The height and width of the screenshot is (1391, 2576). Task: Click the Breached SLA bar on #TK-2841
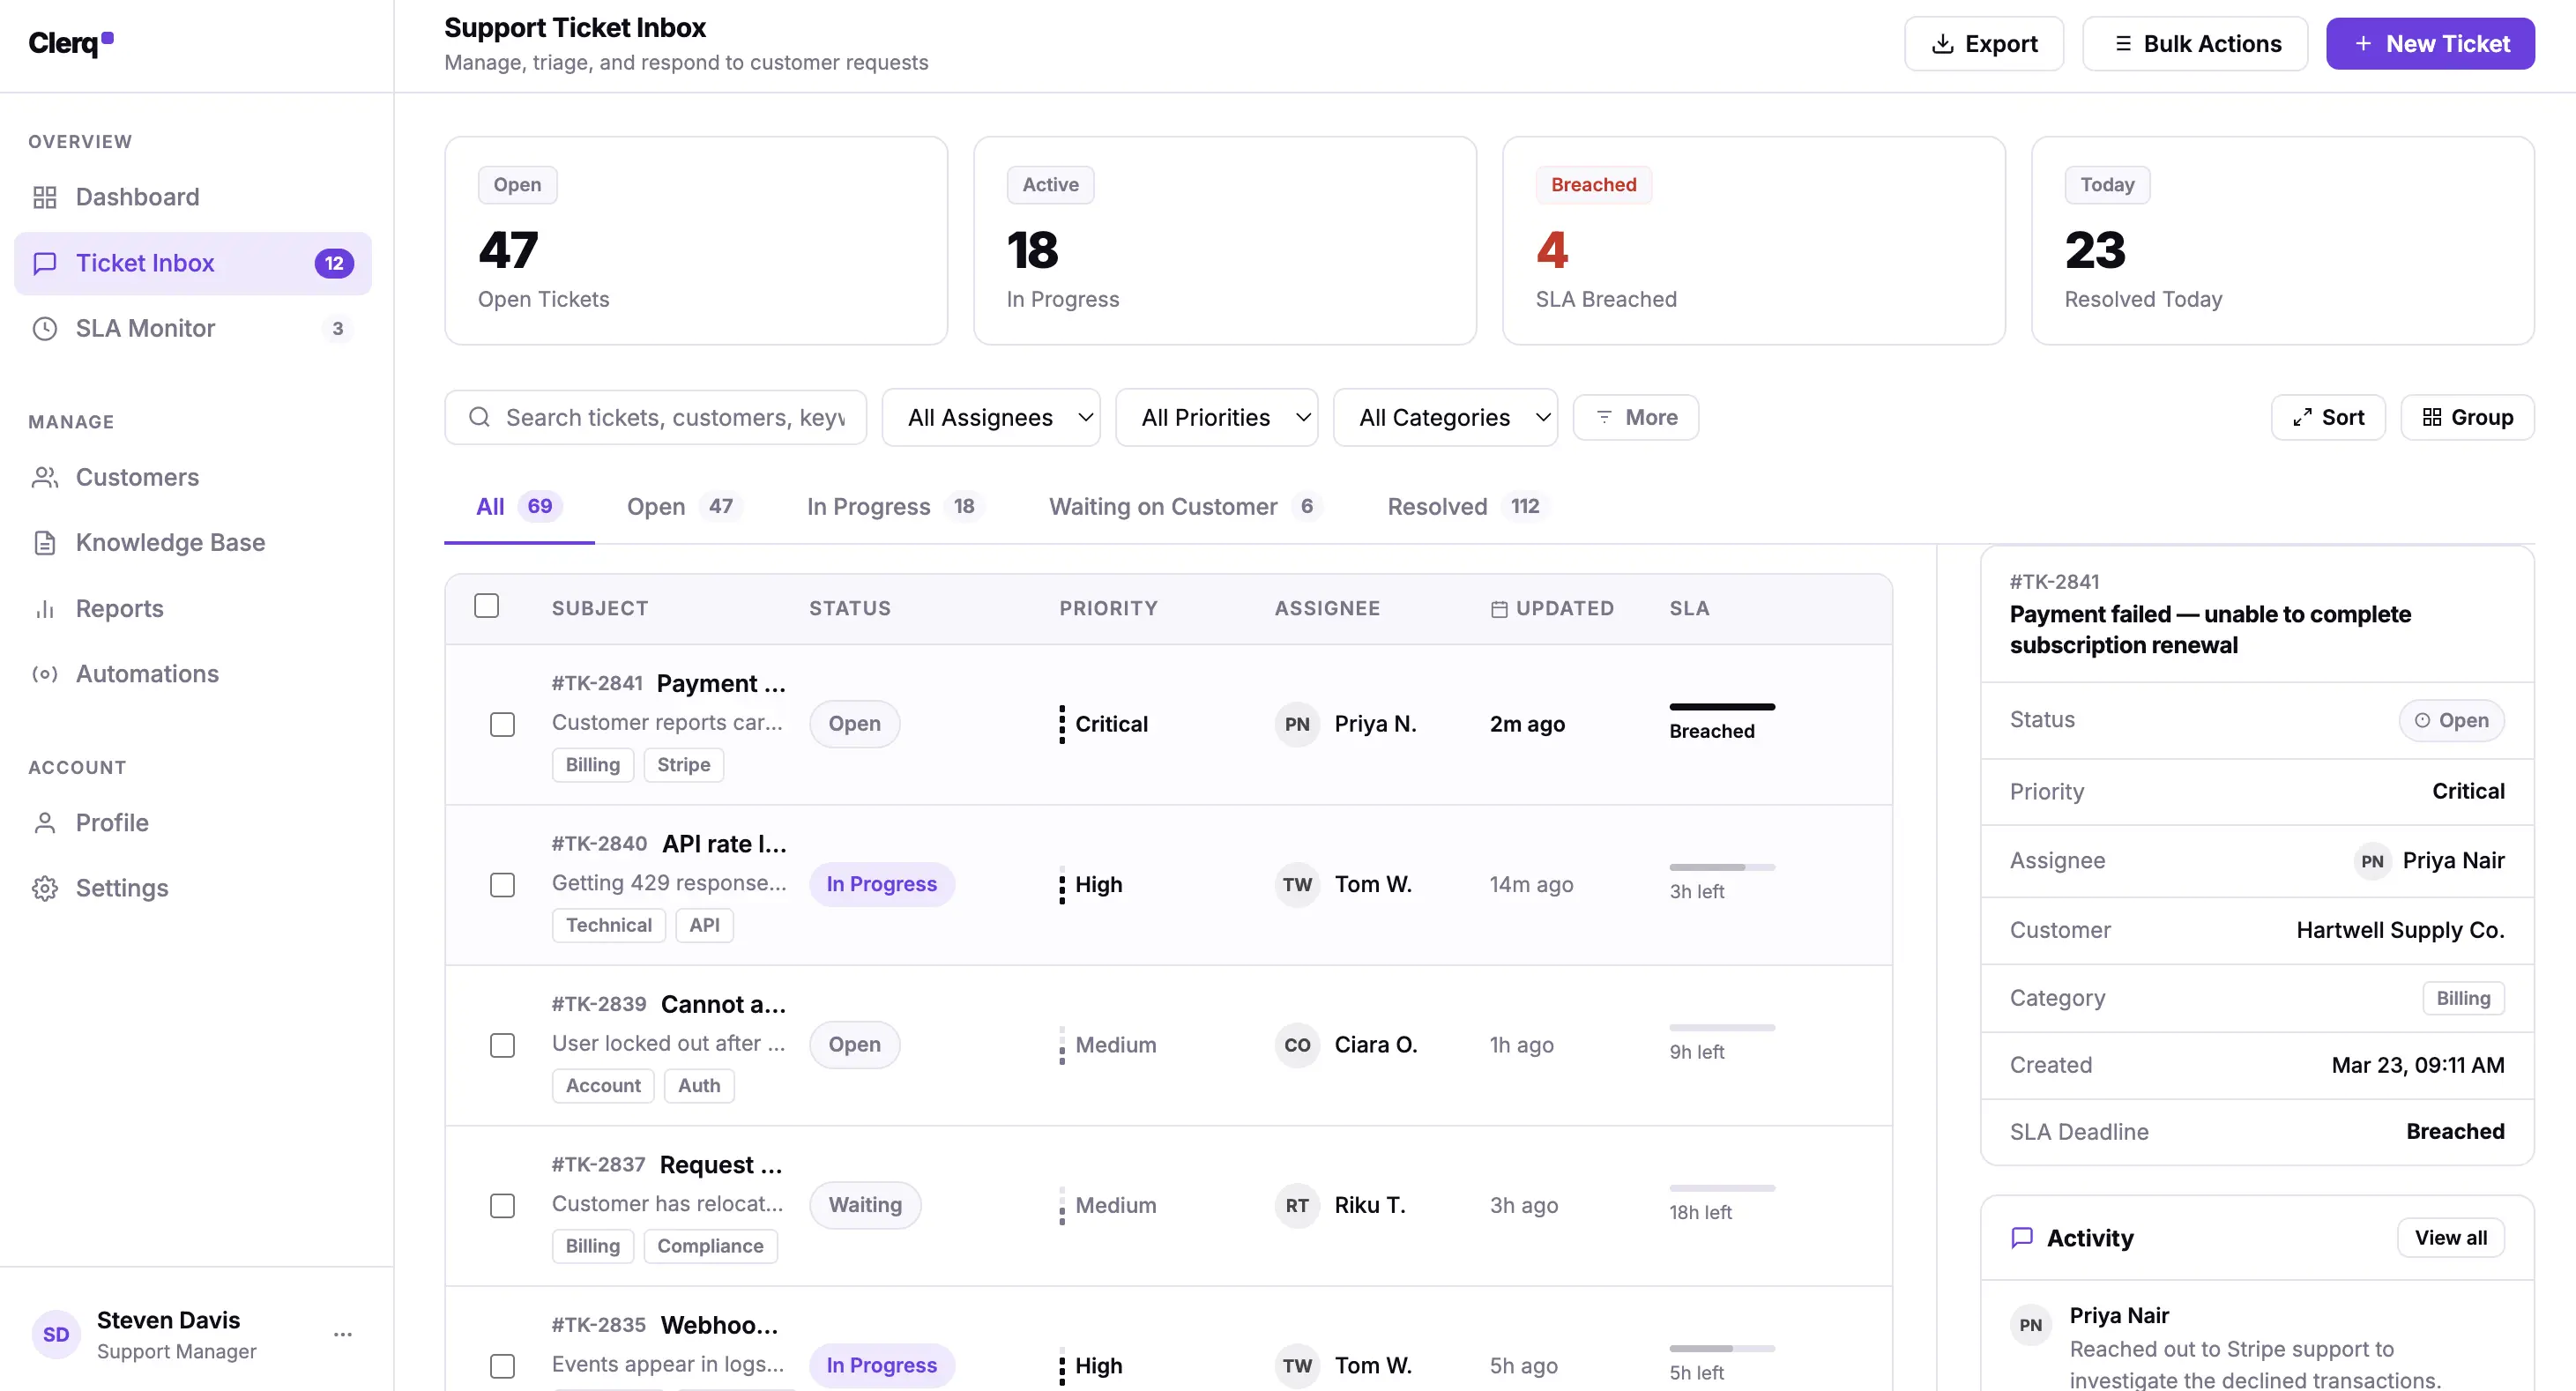pyautogui.click(x=1722, y=707)
